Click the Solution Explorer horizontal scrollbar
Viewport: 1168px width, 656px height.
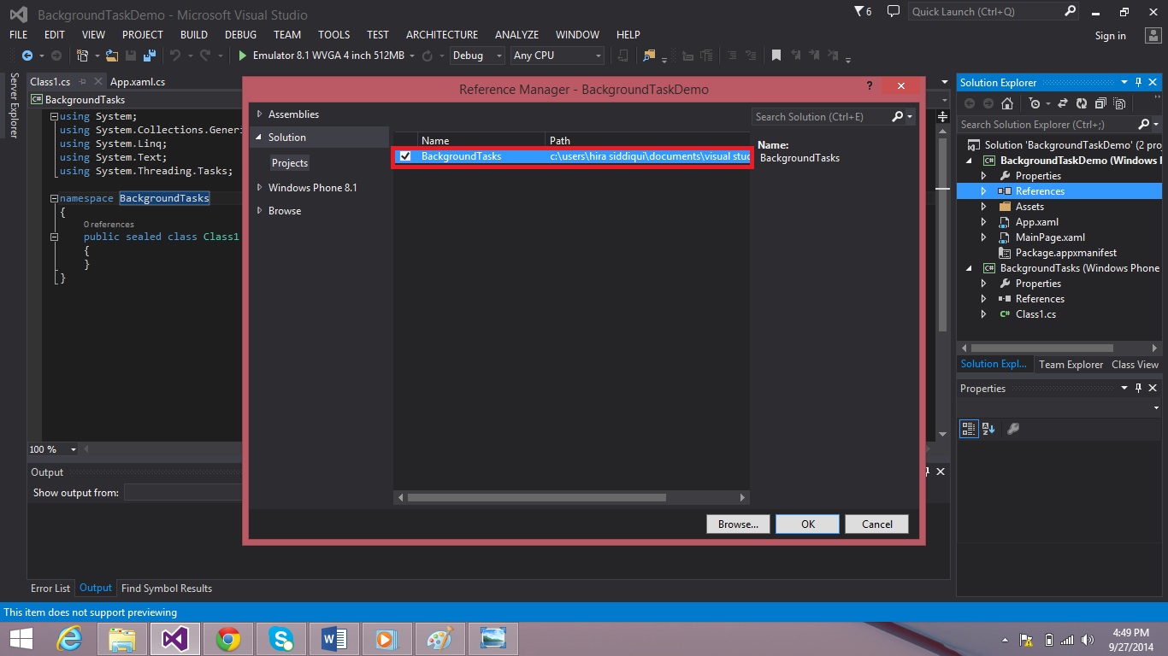pyautogui.click(x=1041, y=348)
